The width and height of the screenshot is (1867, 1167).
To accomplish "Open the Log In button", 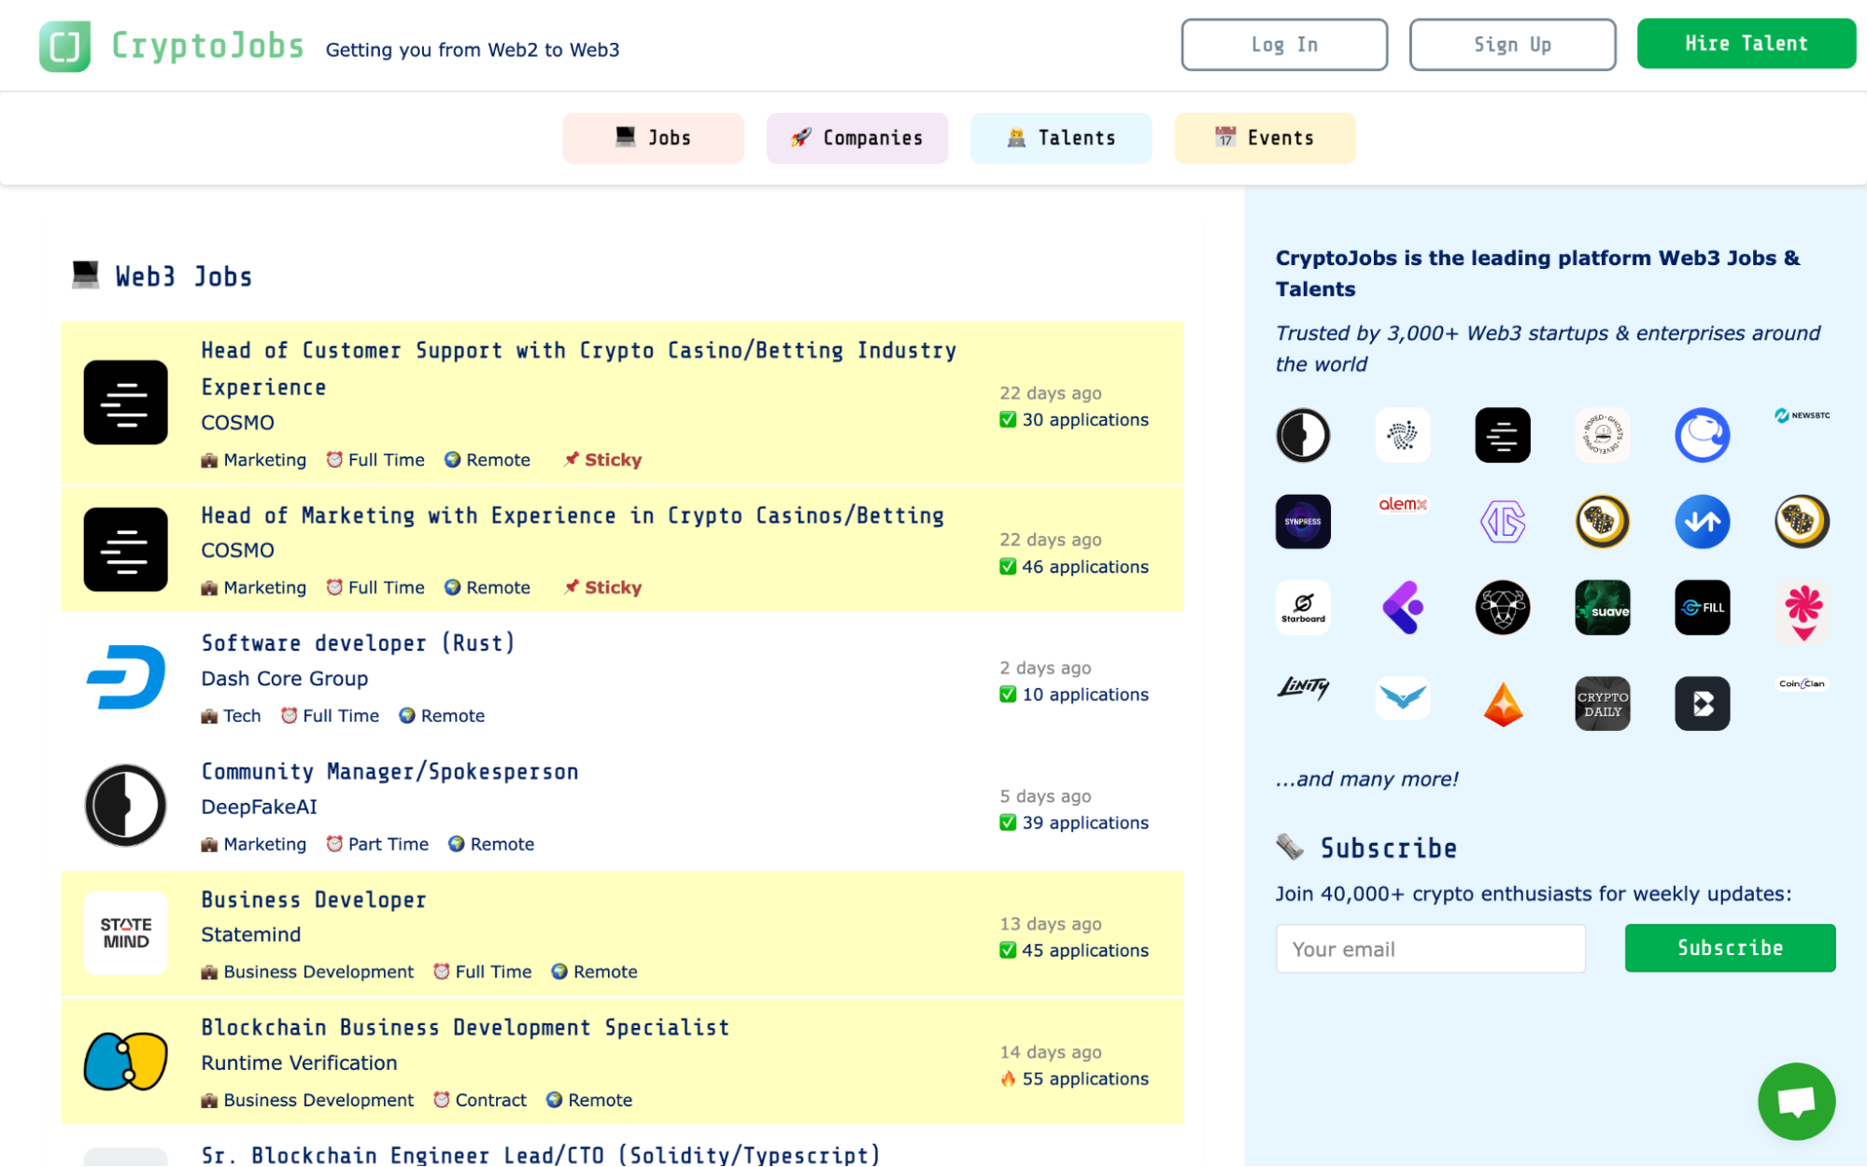I will click(1284, 45).
